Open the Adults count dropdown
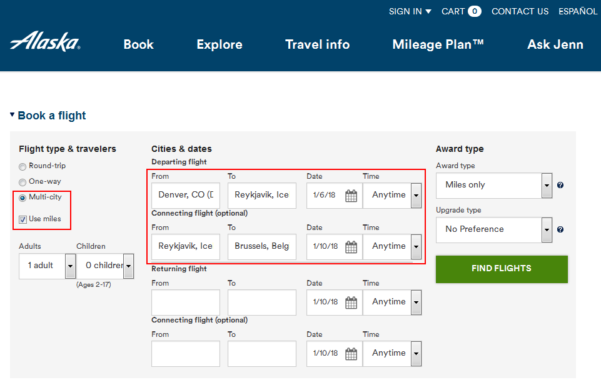Image resolution: width=601 pixels, height=385 pixels. pos(47,266)
